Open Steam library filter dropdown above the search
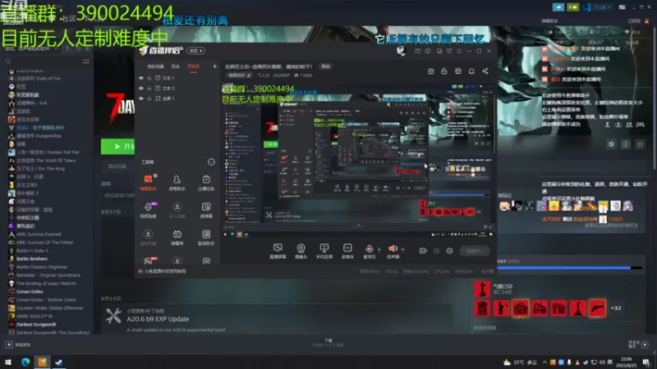Viewport: 657px width, 369px height. point(31,48)
